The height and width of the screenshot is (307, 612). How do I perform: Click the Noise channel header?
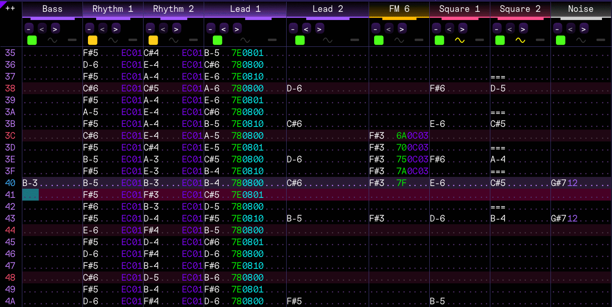pos(581,9)
